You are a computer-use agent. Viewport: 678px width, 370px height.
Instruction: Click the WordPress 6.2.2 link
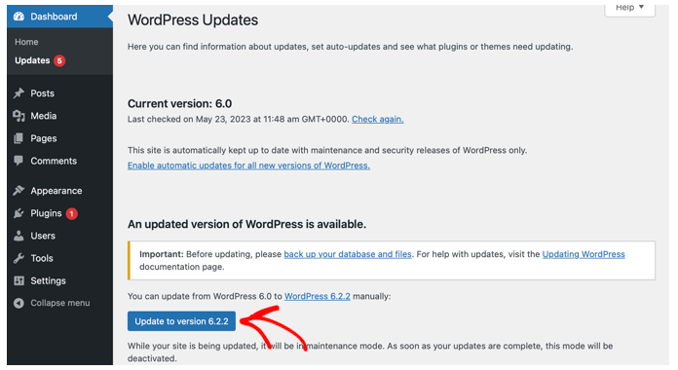(x=318, y=297)
